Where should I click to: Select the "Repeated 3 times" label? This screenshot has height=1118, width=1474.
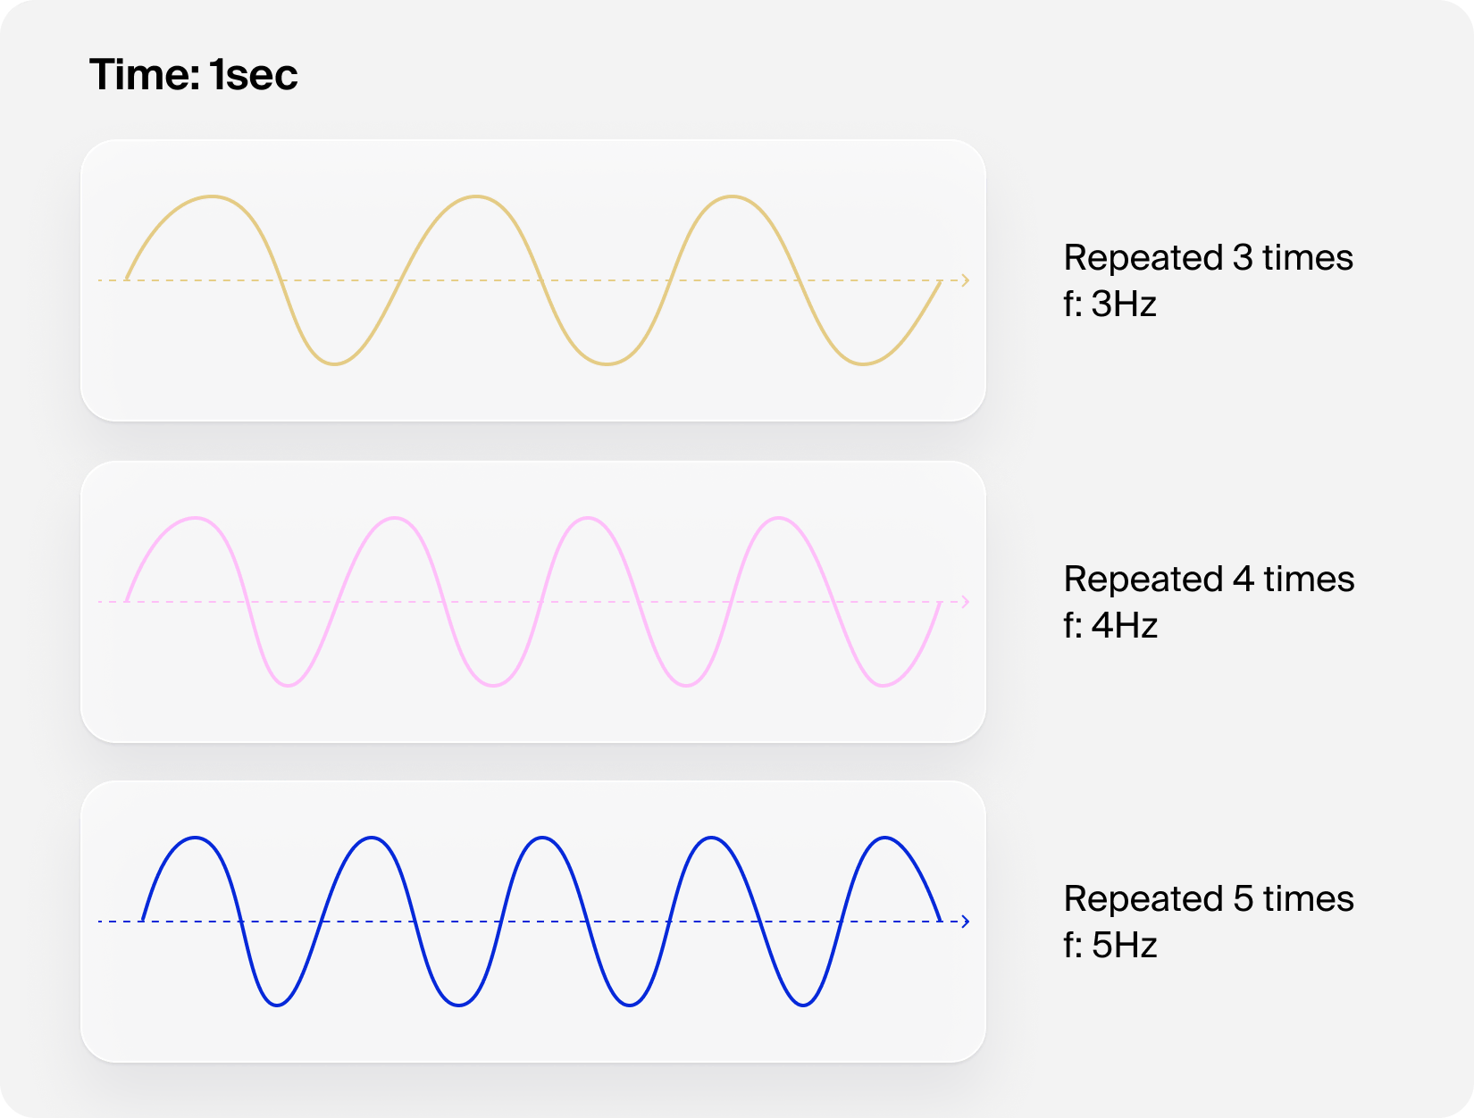pyautogui.click(x=1208, y=257)
